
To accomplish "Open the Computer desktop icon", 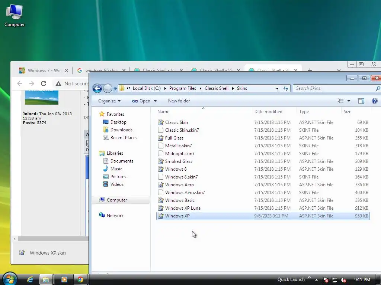I will [x=15, y=16].
